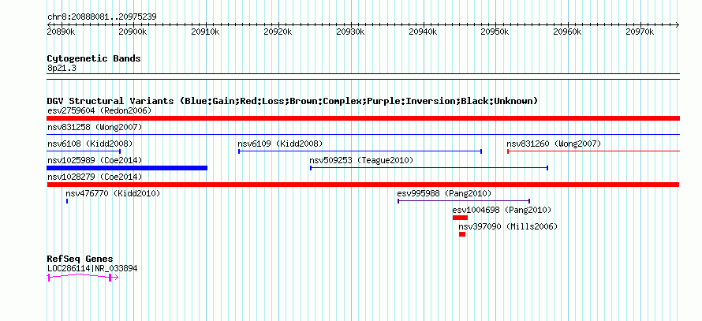Click the magenta LOC286114 gene glyph
702x321 pixels.
[83, 278]
